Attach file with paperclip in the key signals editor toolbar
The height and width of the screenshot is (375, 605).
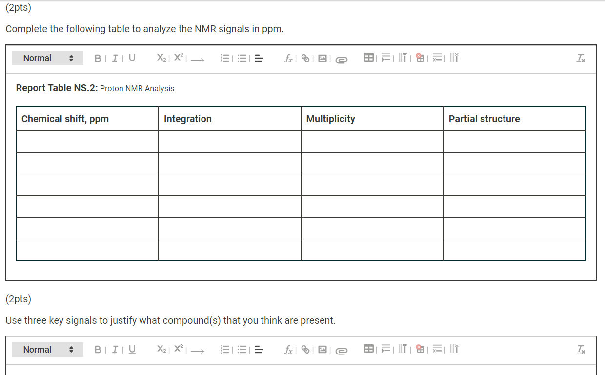click(x=341, y=351)
